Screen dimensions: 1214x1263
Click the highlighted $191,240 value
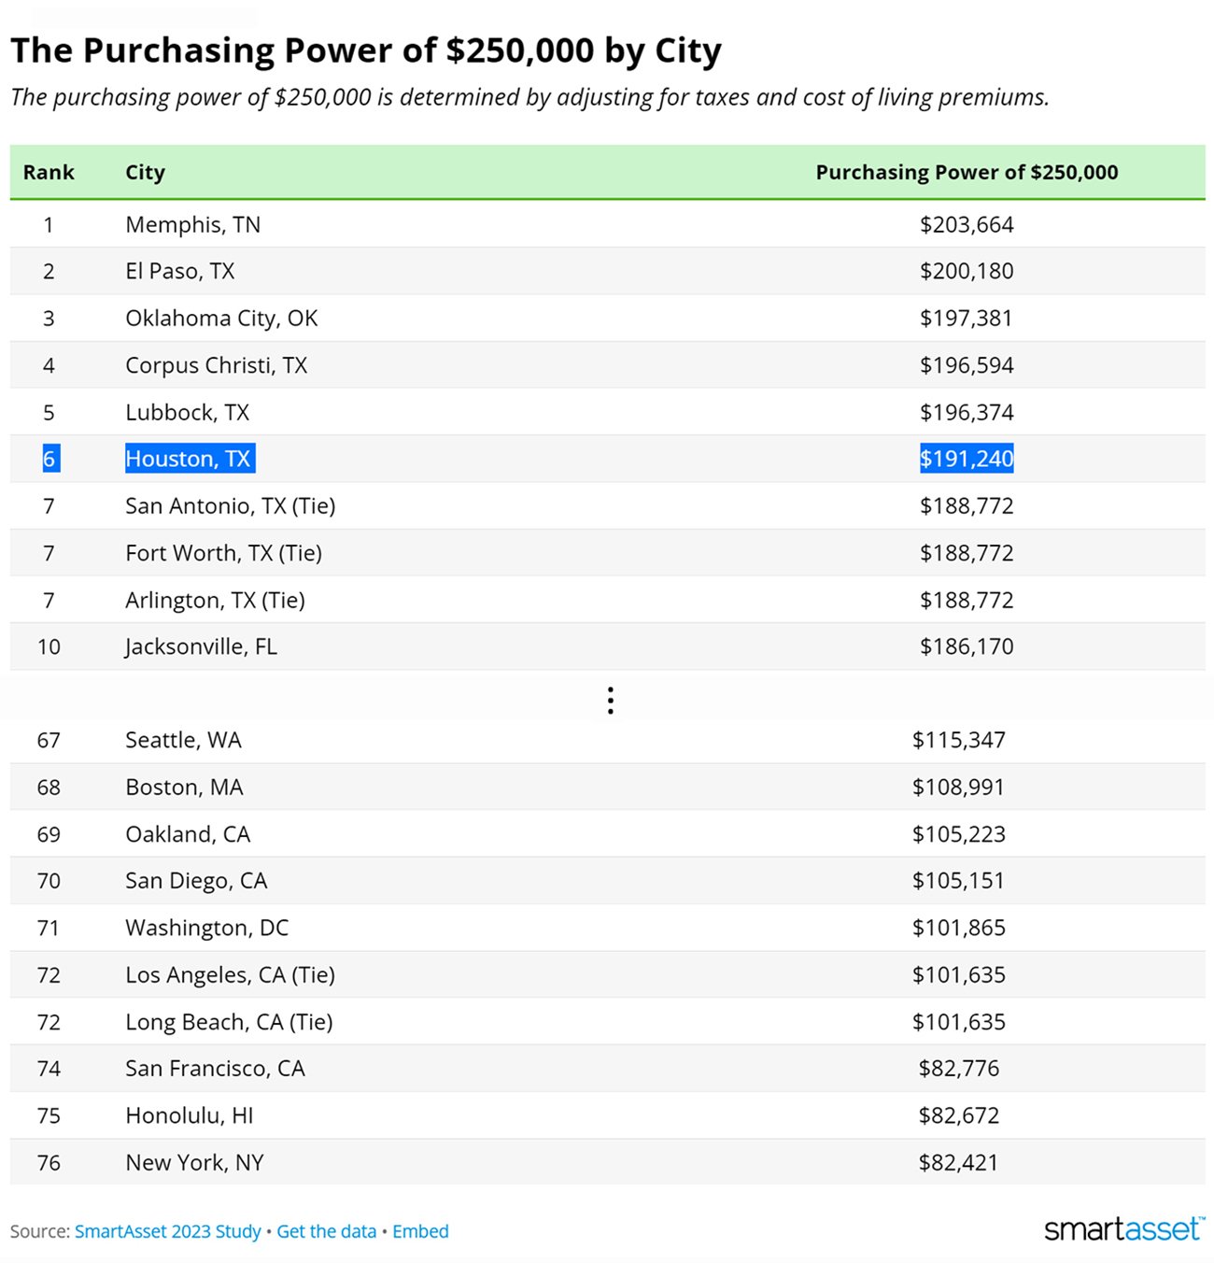pos(967,459)
